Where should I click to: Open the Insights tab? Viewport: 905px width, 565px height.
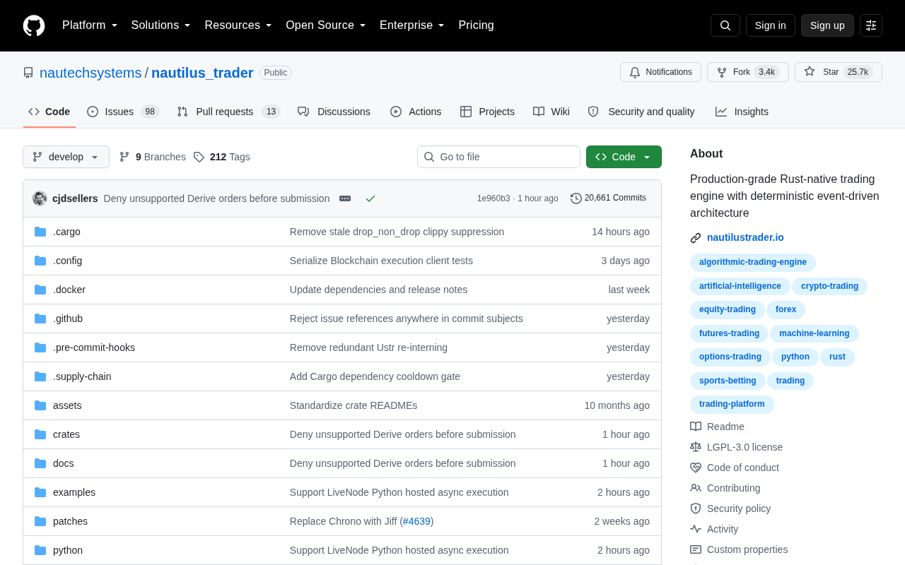(x=742, y=112)
